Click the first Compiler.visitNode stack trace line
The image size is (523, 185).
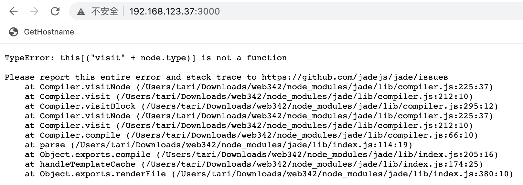[259, 87]
